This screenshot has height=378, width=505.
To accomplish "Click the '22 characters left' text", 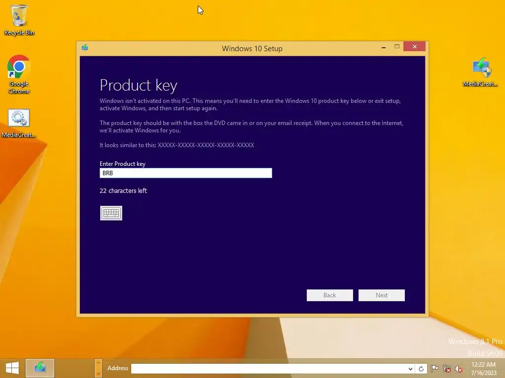I will (x=123, y=190).
